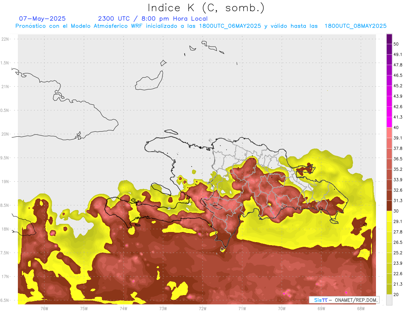Click the colorbar label "31.3"

coord(398,201)
